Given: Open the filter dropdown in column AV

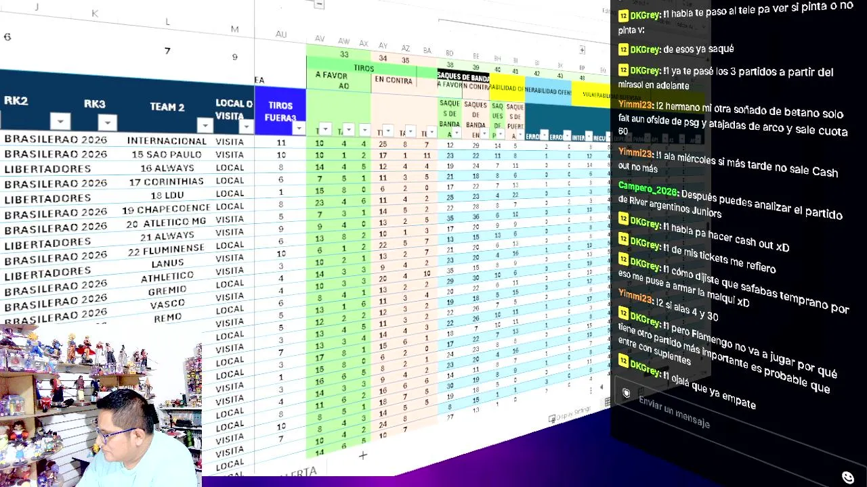Looking at the screenshot, I should point(325,129).
